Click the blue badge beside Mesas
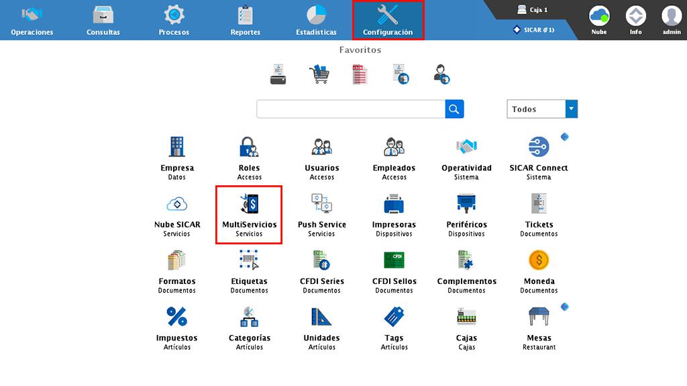687x386 pixels. pos(565,307)
